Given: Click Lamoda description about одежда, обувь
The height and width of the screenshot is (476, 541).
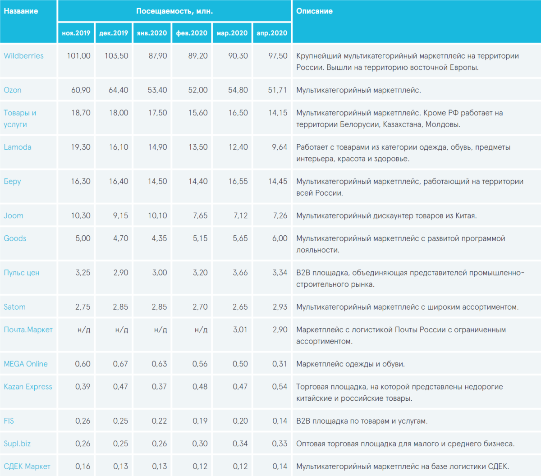Looking at the screenshot, I should pos(403,153).
